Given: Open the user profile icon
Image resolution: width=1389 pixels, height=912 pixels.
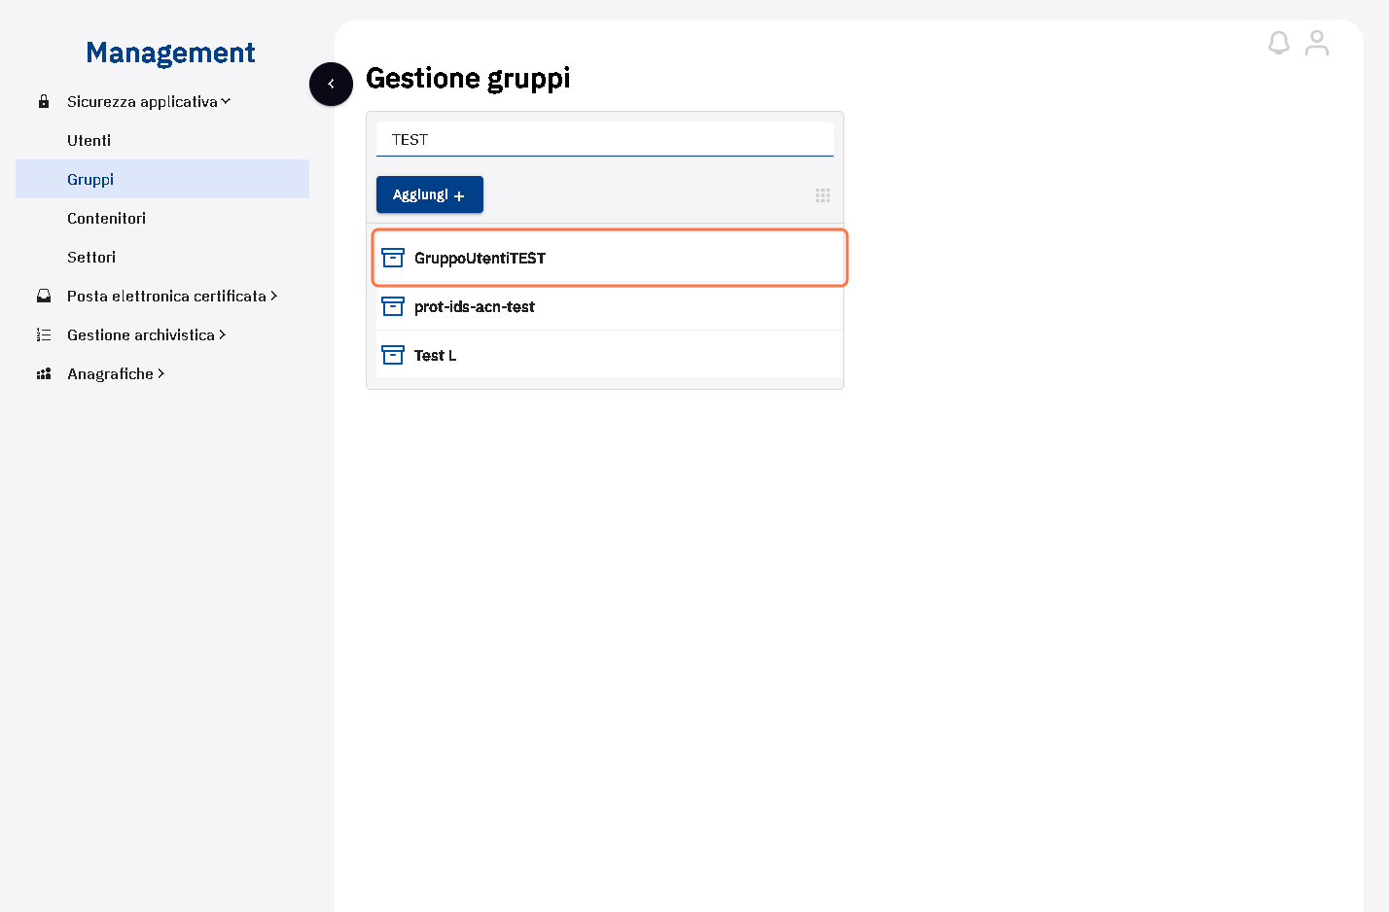Looking at the screenshot, I should click(x=1317, y=43).
